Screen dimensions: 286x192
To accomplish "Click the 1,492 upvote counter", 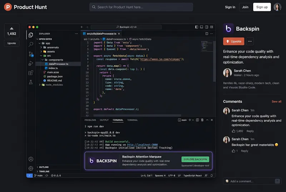I will click(12, 31).
